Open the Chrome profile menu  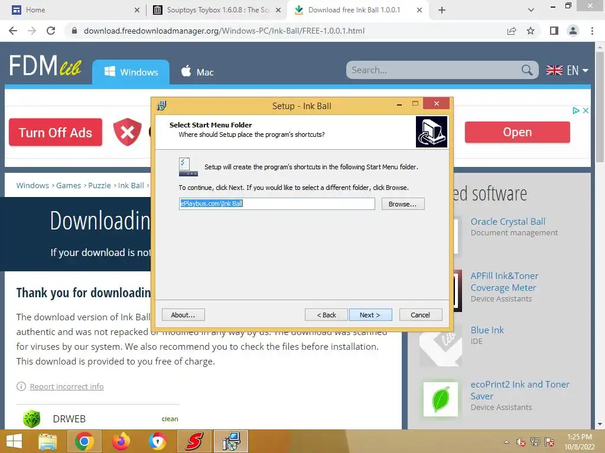pos(573,31)
